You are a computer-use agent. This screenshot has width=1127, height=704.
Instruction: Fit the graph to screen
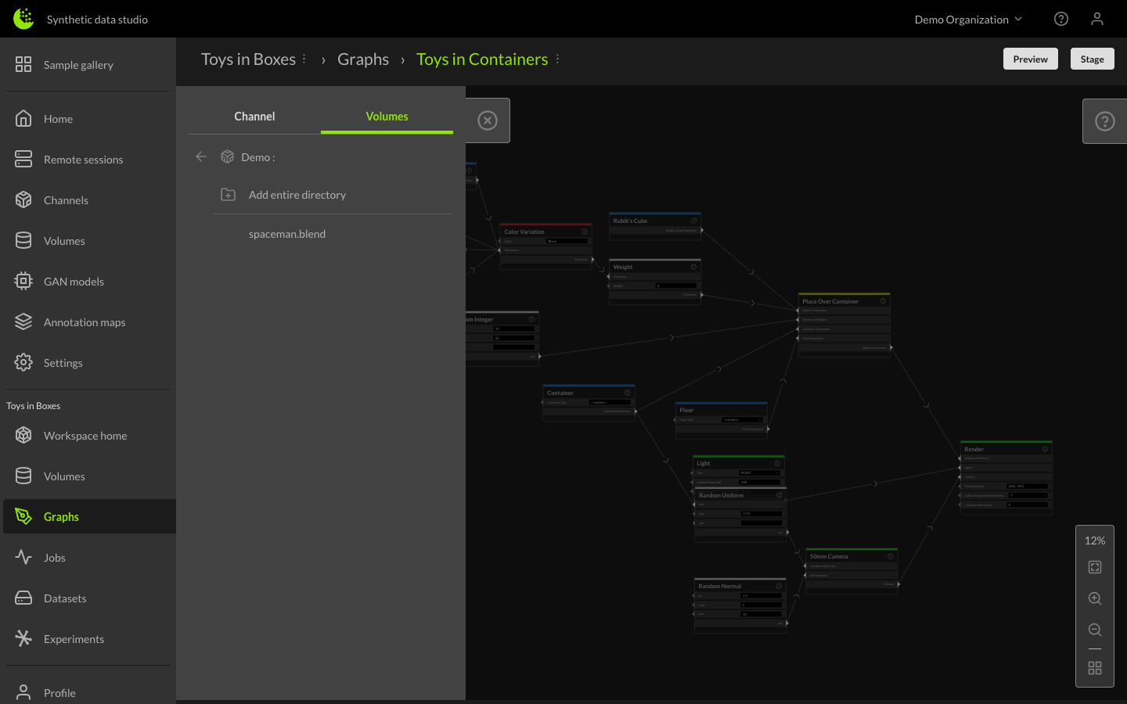click(1094, 567)
